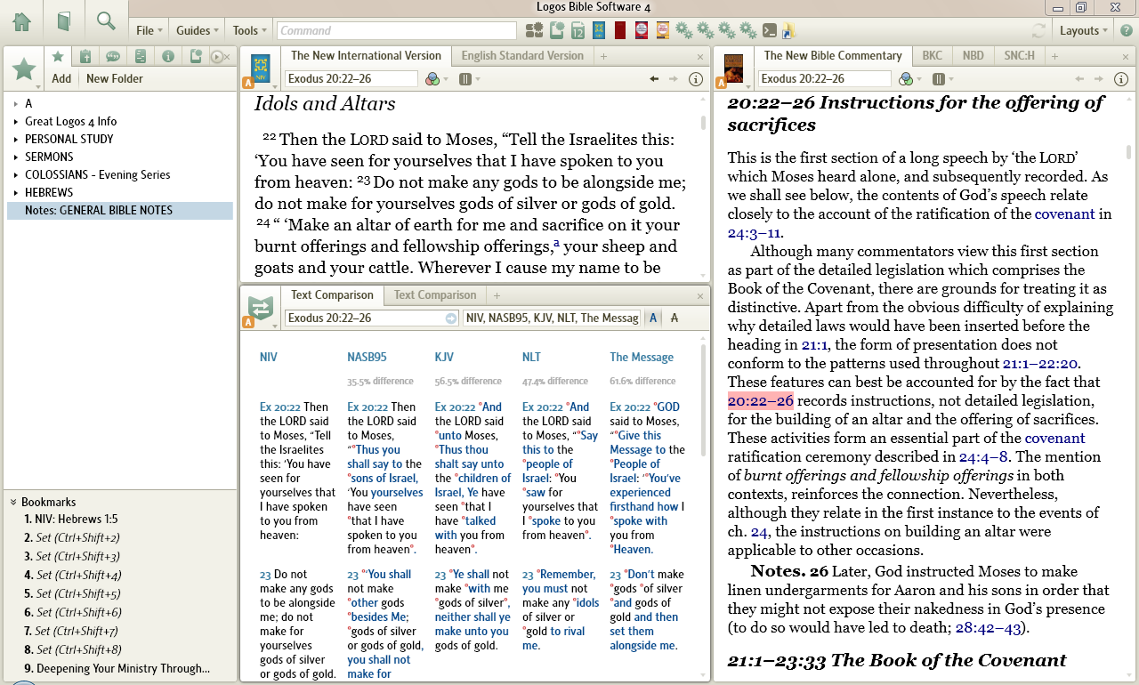Open the notes tab in left panel
Viewport: 1139px width, 685px height.
click(196, 57)
